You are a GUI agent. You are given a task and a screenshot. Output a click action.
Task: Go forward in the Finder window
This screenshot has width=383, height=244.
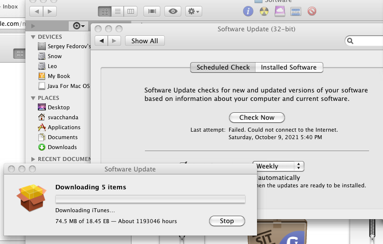(x=50, y=11)
